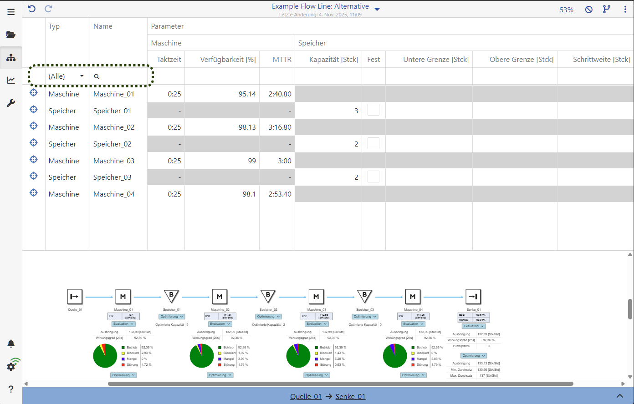Open the analytics chart icon in sidebar
The width and height of the screenshot is (634, 404).
pyautogui.click(x=10, y=80)
